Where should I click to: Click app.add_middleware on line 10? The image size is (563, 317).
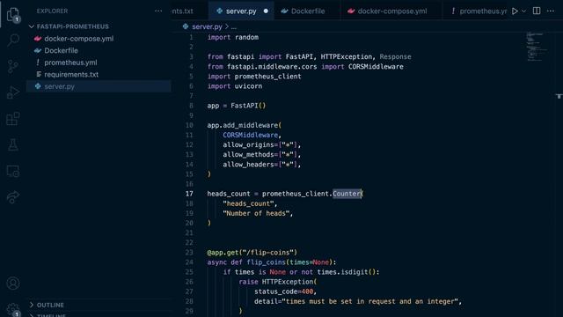click(243, 125)
